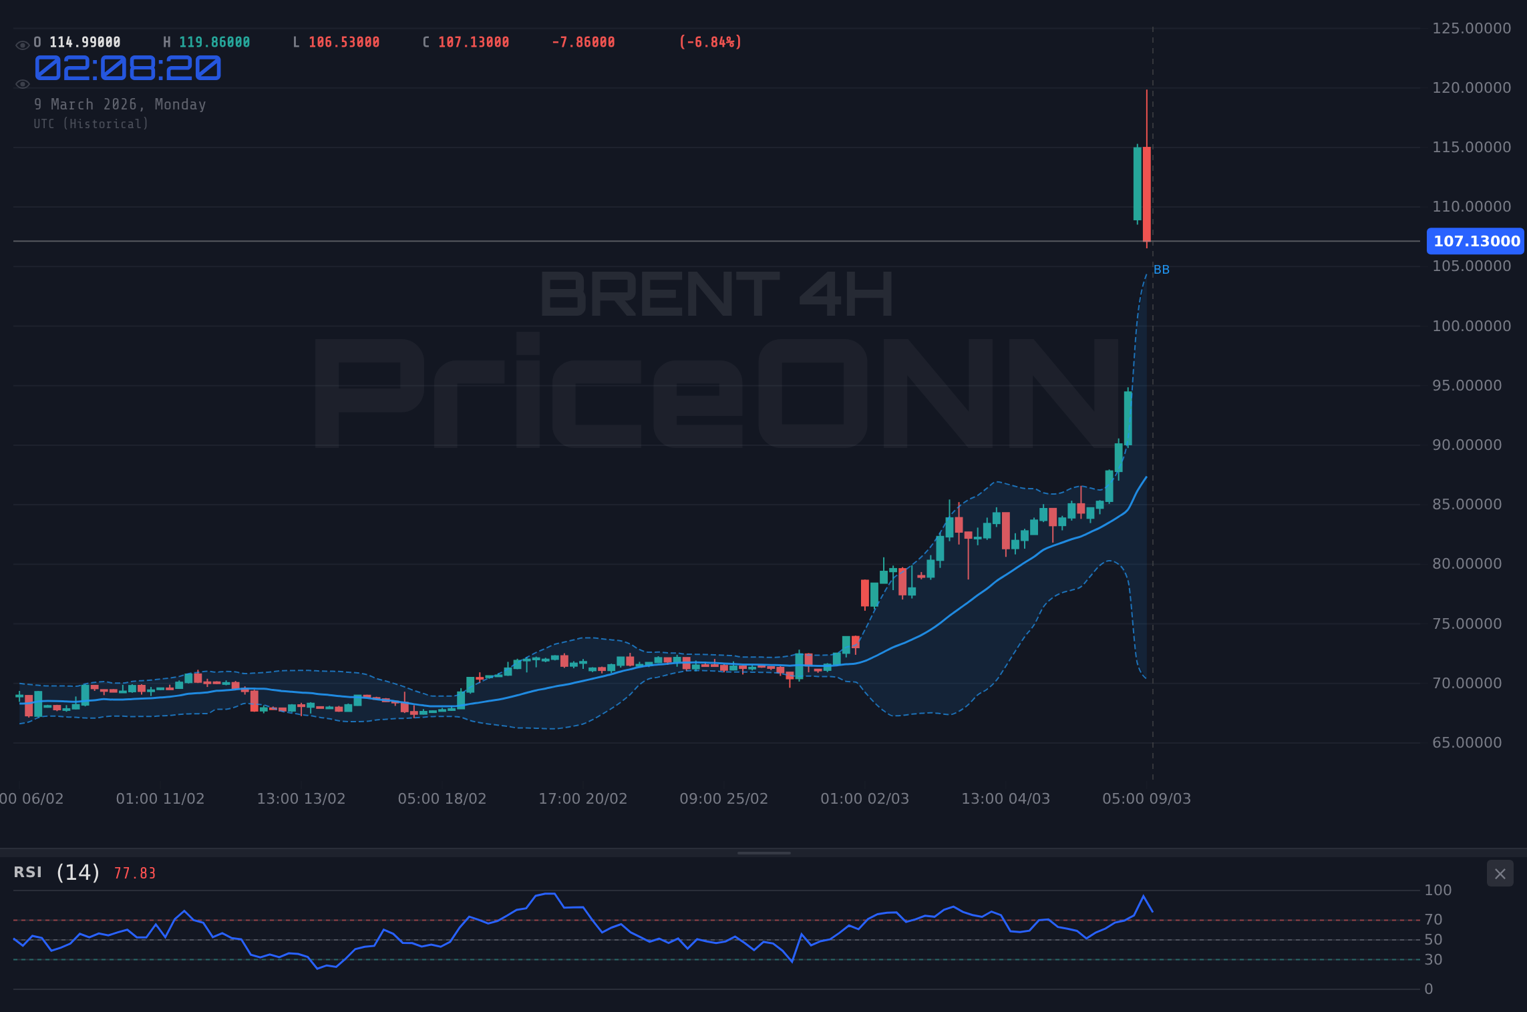Select the RSI (14) indicator title
Screen dimensions: 1527x1012
tap(57, 872)
